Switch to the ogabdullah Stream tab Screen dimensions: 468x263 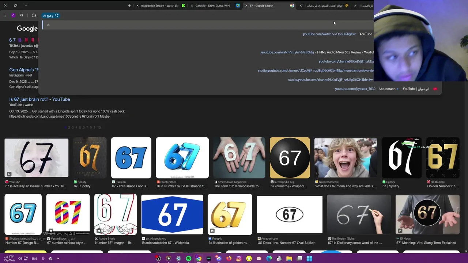click(x=161, y=5)
